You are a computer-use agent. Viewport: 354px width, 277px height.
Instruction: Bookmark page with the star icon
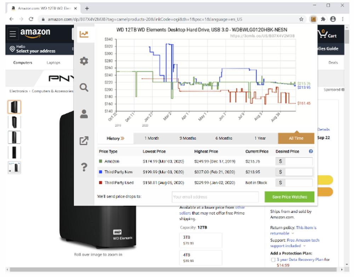301,19
